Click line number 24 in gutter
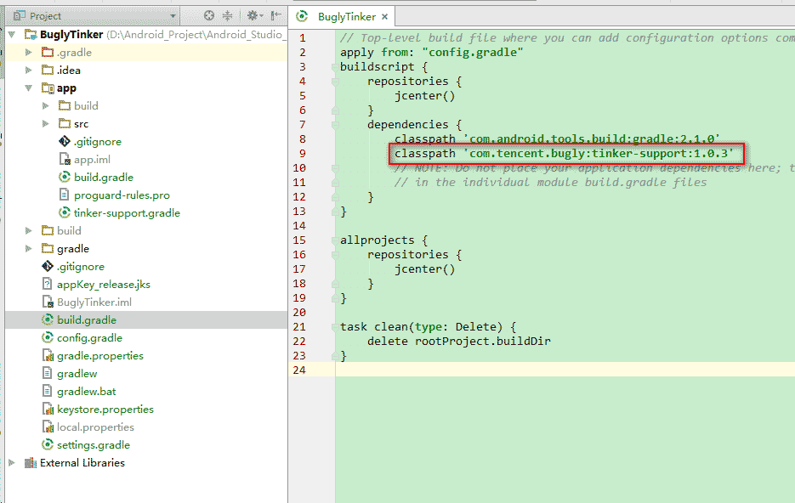 [x=299, y=370]
